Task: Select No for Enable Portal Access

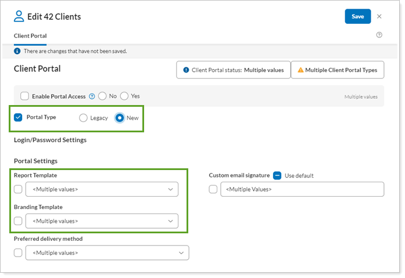Action: tap(102, 96)
